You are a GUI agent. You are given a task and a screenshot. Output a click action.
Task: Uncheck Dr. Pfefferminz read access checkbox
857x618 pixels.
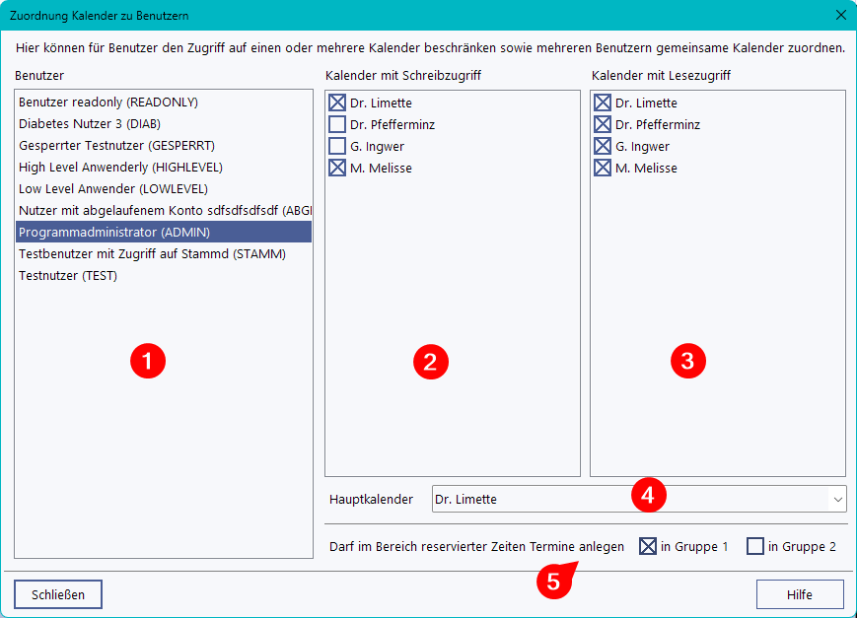pyautogui.click(x=603, y=125)
